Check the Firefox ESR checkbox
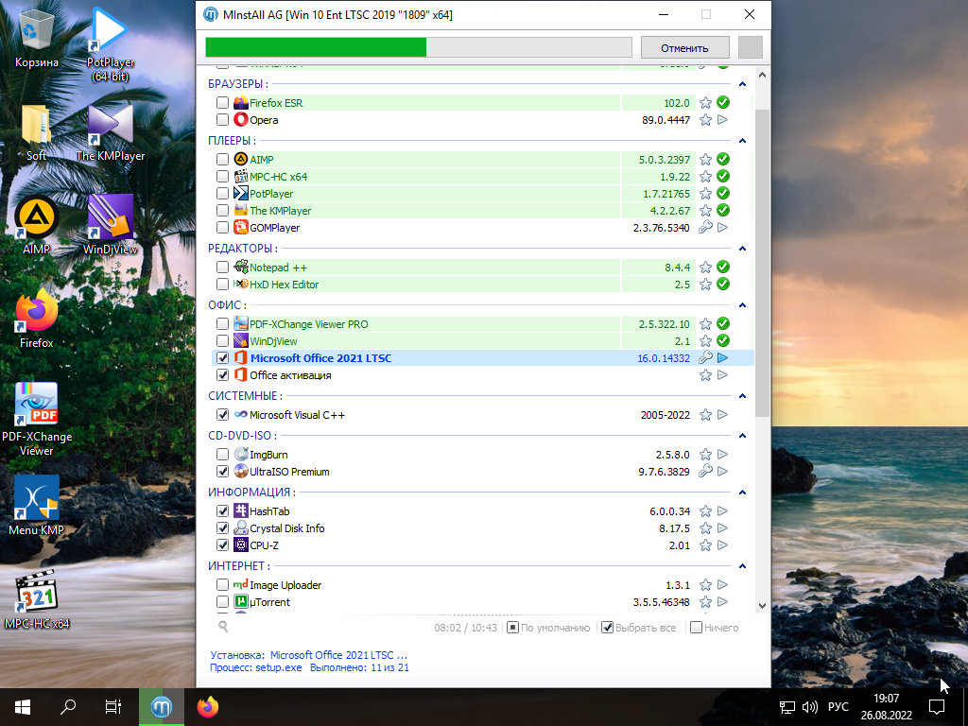This screenshot has height=726, width=968. [x=223, y=103]
